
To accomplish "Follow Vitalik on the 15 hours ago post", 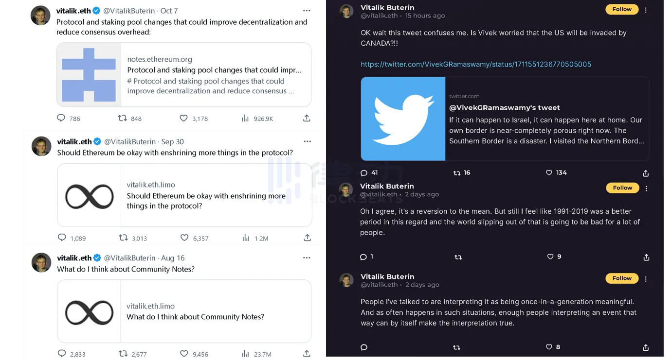I will [x=622, y=9].
